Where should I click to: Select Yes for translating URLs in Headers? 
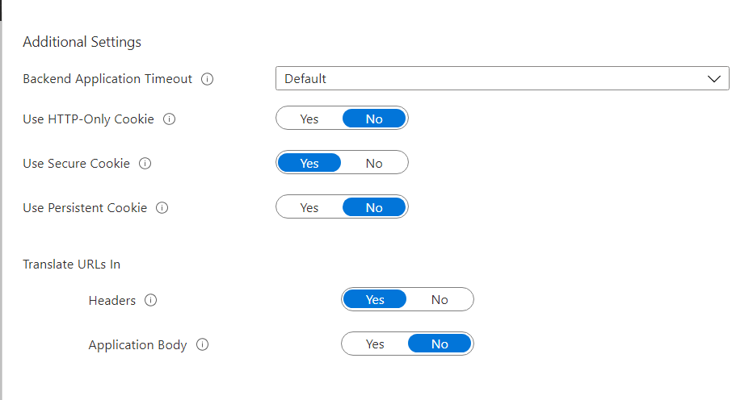(x=375, y=300)
